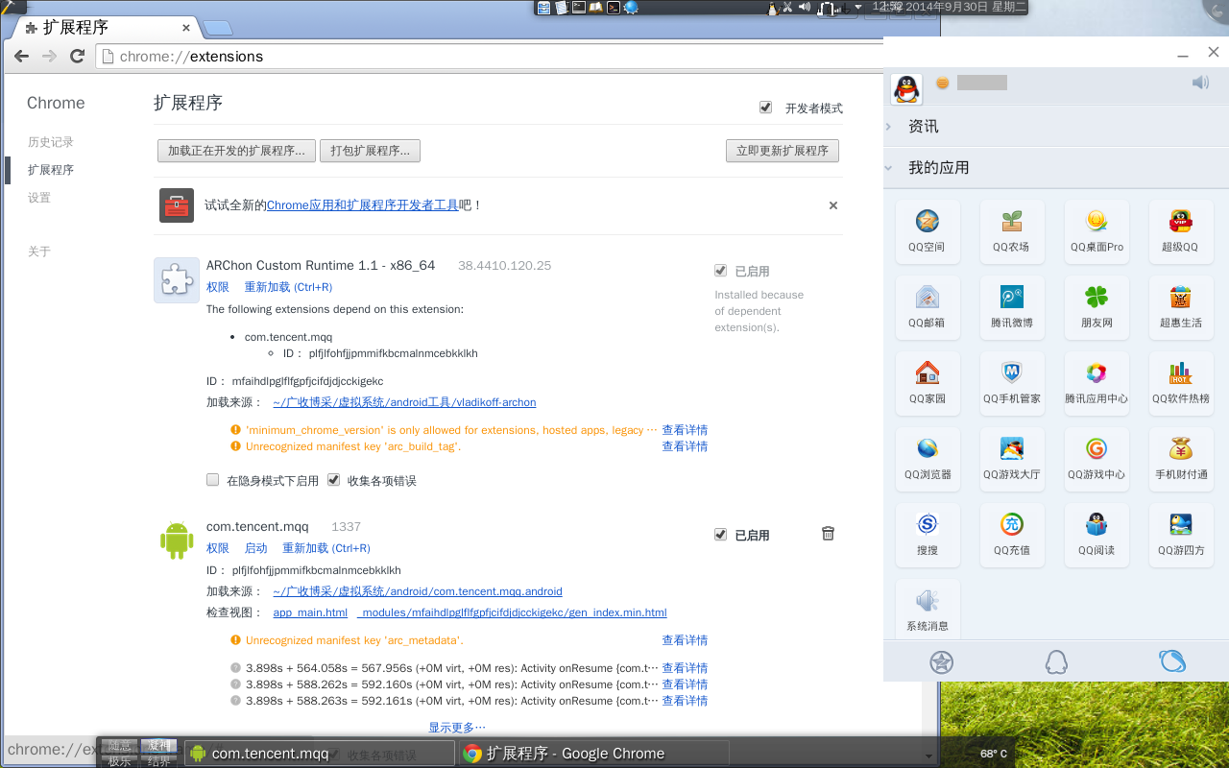Select the browser globe tab in QQ bottom bar
This screenshot has width=1229, height=768.
point(1171,661)
